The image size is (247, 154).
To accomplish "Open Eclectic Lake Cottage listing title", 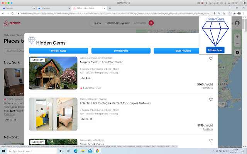I will coord(115,103).
